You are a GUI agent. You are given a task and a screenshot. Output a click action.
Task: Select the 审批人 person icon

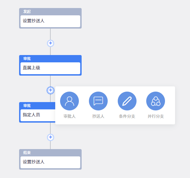click(x=69, y=101)
